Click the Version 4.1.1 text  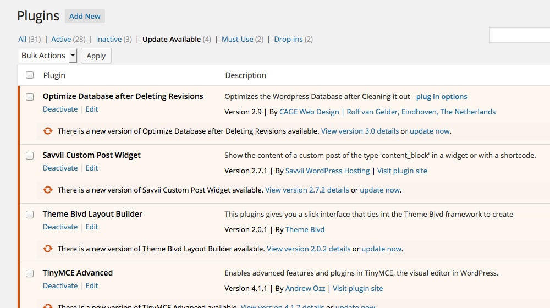click(x=245, y=288)
